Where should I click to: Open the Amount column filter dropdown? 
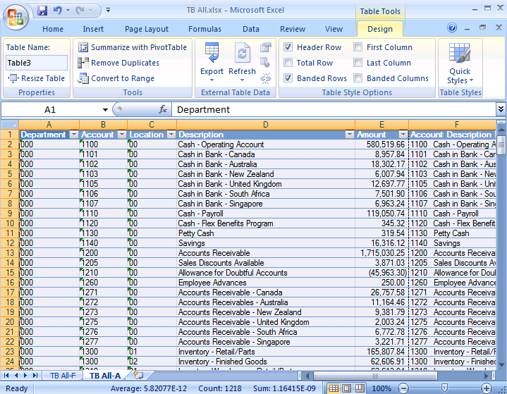(403, 135)
